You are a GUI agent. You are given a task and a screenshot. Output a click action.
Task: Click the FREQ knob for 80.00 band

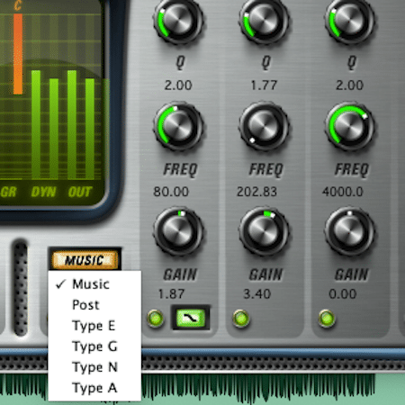(178, 126)
